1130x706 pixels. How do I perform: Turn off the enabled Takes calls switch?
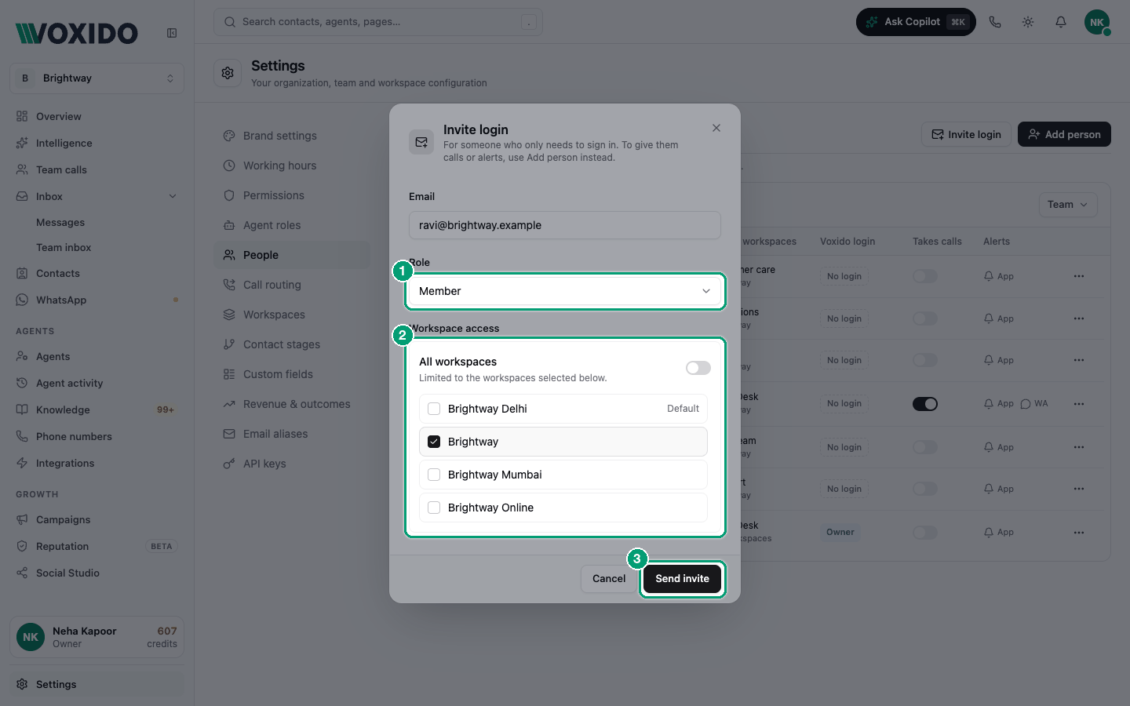pos(925,404)
